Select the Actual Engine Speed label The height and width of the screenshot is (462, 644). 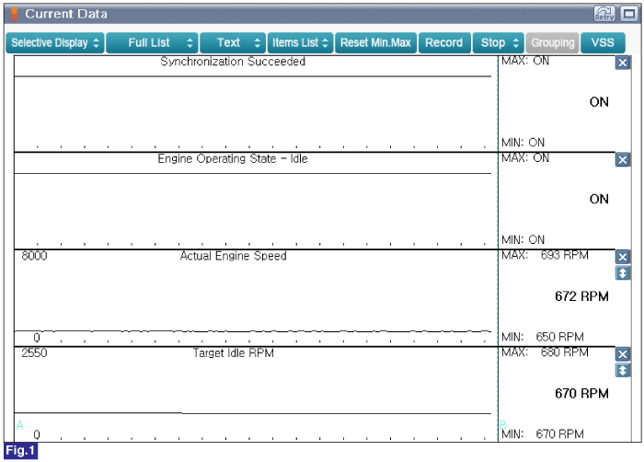(234, 256)
